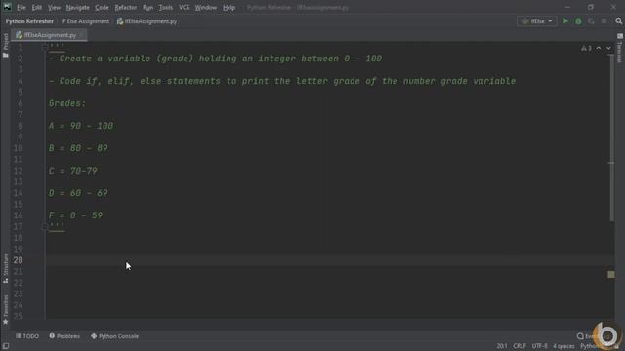Change indent setting 4 spaces
625x351 pixels.
(x=563, y=346)
